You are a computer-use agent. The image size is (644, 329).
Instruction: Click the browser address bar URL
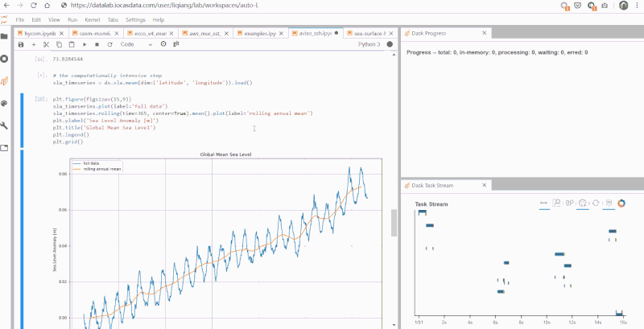click(x=164, y=6)
